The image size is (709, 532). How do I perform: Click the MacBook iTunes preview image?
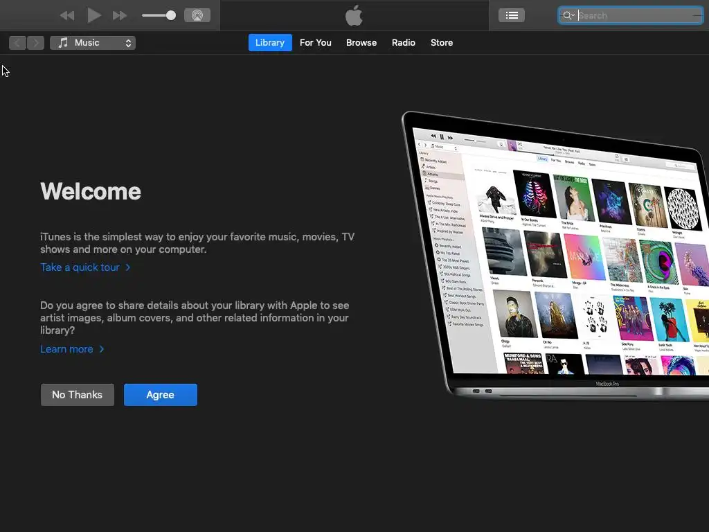pyautogui.click(x=555, y=256)
